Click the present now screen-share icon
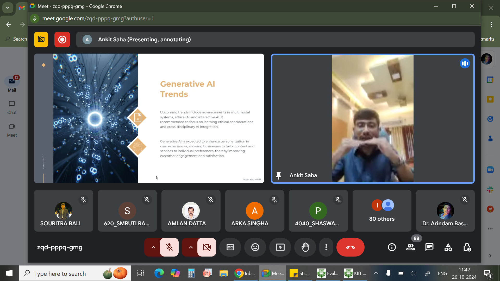 [280, 247]
